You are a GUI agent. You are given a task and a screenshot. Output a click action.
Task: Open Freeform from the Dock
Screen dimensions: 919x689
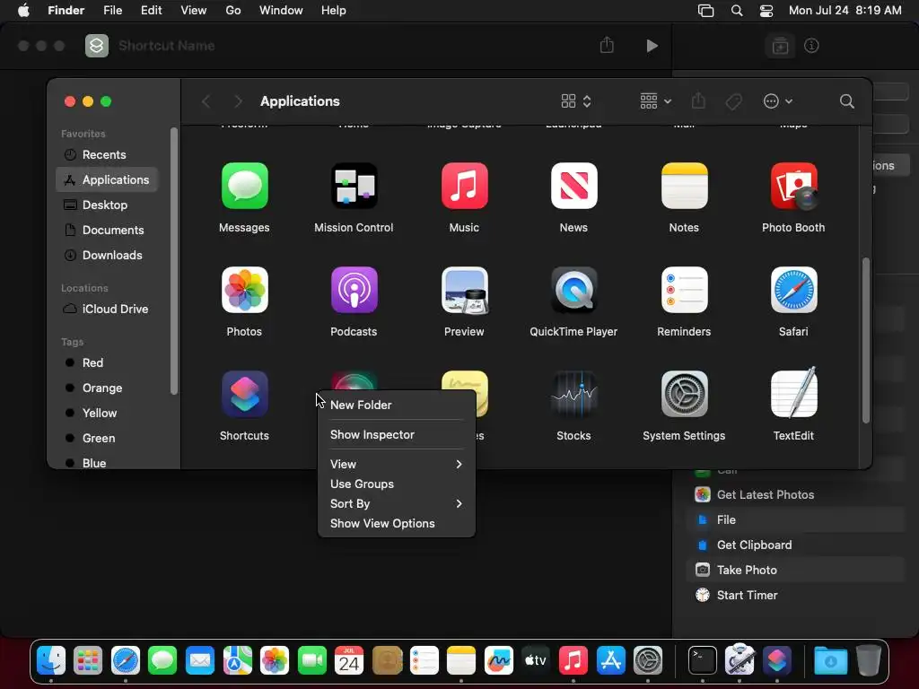click(499, 661)
